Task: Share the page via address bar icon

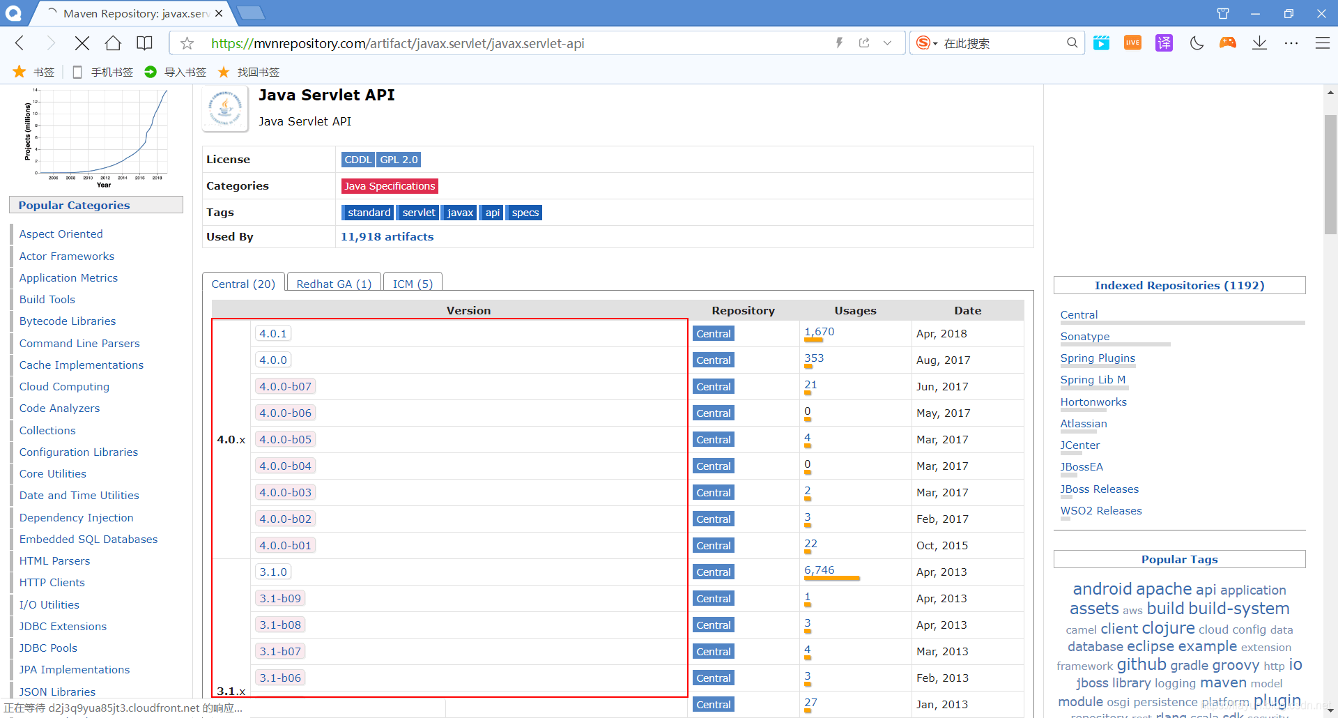Action: point(864,43)
